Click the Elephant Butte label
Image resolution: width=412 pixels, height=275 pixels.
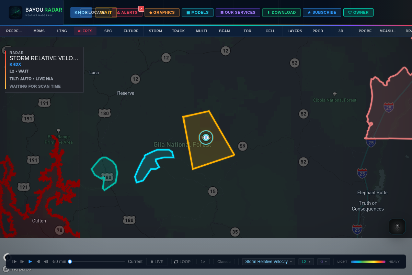[372, 192]
